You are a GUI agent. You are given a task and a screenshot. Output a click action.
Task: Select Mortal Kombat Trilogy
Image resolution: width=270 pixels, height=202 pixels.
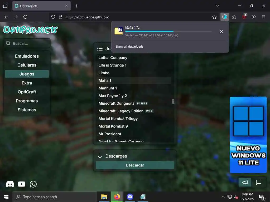coord(134,119)
